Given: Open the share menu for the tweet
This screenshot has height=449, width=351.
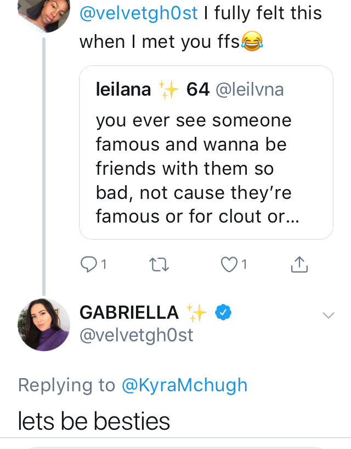Looking at the screenshot, I should coord(299,265).
